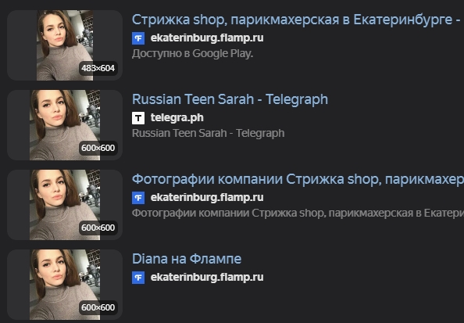Click the ekaterinburg.flamp.ru domain in the third result
The image size is (464, 323).
click(x=207, y=197)
